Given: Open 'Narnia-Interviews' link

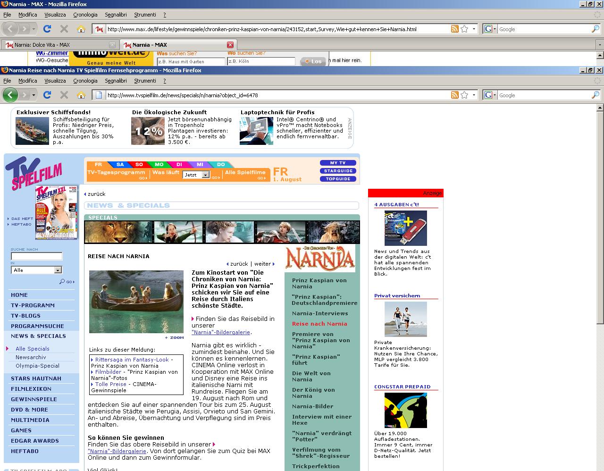Looking at the screenshot, I should point(320,313).
